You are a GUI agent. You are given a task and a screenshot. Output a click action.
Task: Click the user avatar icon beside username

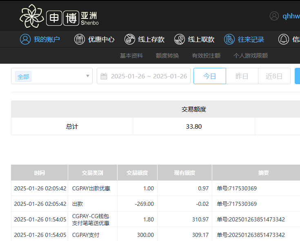(x=274, y=16)
